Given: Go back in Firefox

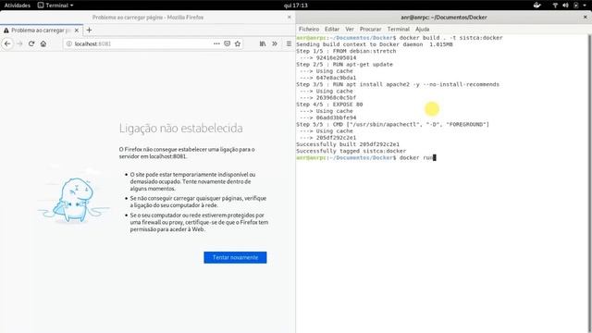Looking at the screenshot, I should (x=7, y=43).
